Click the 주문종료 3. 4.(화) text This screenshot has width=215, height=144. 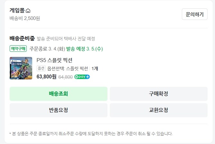click(47, 49)
